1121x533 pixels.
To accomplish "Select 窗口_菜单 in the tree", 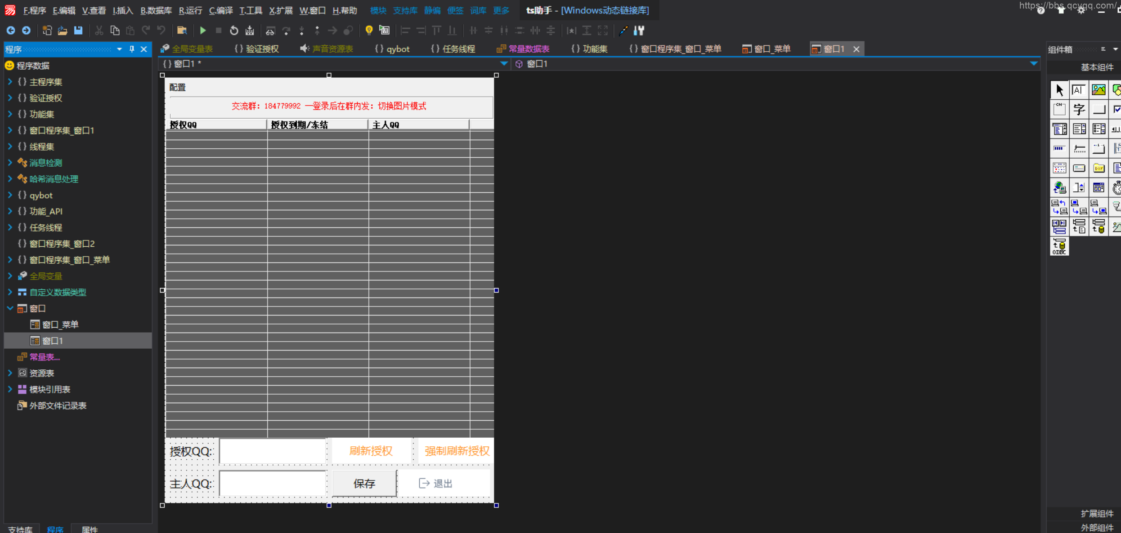I will tap(60, 324).
